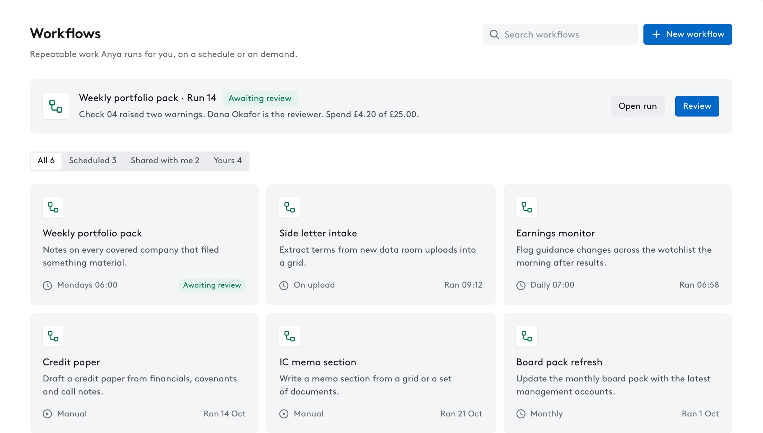This screenshot has width=763, height=433.
Task: Show the Yours 4 tab
Action: click(x=228, y=161)
